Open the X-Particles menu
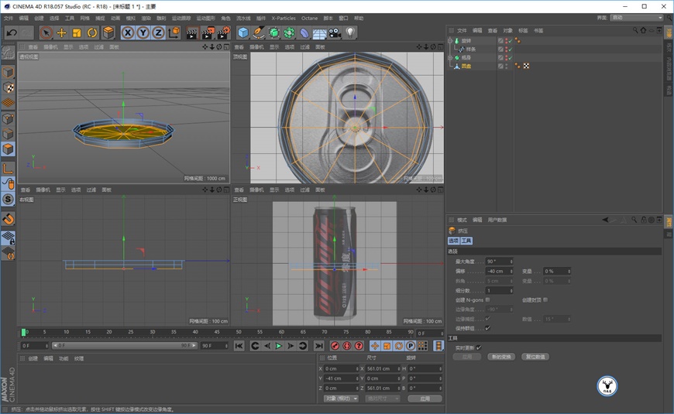 (x=284, y=19)
